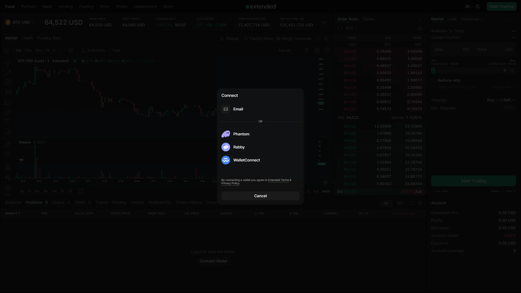Viewport: 521px width, 293px height.
Task: Select the text annotation tool
Action: click(8, 122)
